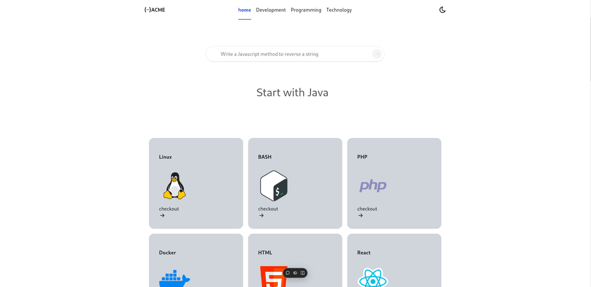Click the PHP card title
This screenshot has height=287, width=591.
click(x=362, y=157)
